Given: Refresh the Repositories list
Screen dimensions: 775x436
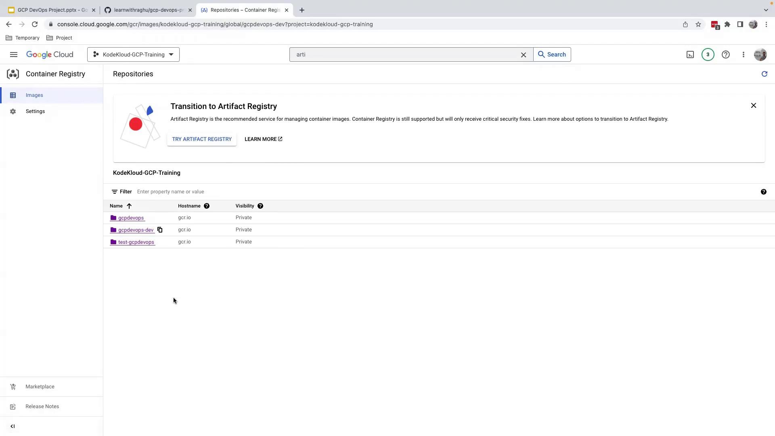Looking at the screenshot, I should 764,74.
